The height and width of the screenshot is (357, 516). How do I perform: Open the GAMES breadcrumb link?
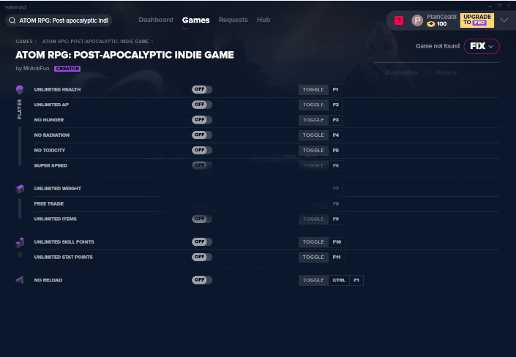[24, 42]
